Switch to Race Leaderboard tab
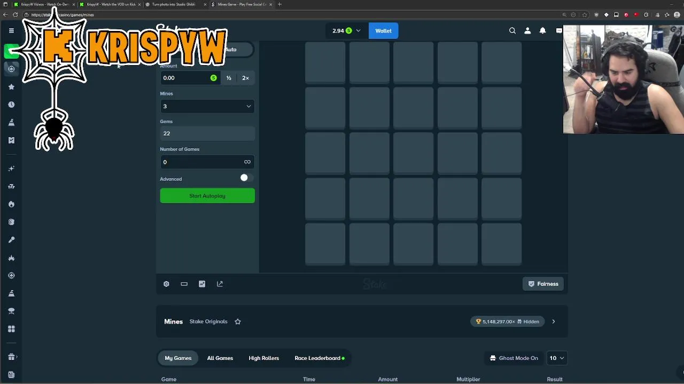The height and width of the screenshot is (384, 684). [319, 358]
